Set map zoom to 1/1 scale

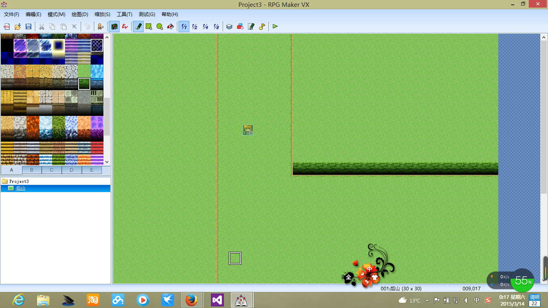pyautogui.click(x=184, y=26)
